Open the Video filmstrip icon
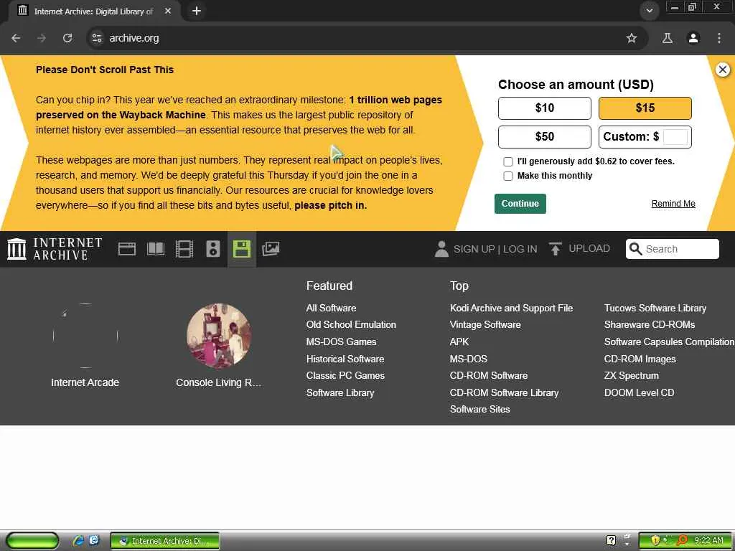The width and height of the screenshot is (735, 551). click(x=184, y=249)
